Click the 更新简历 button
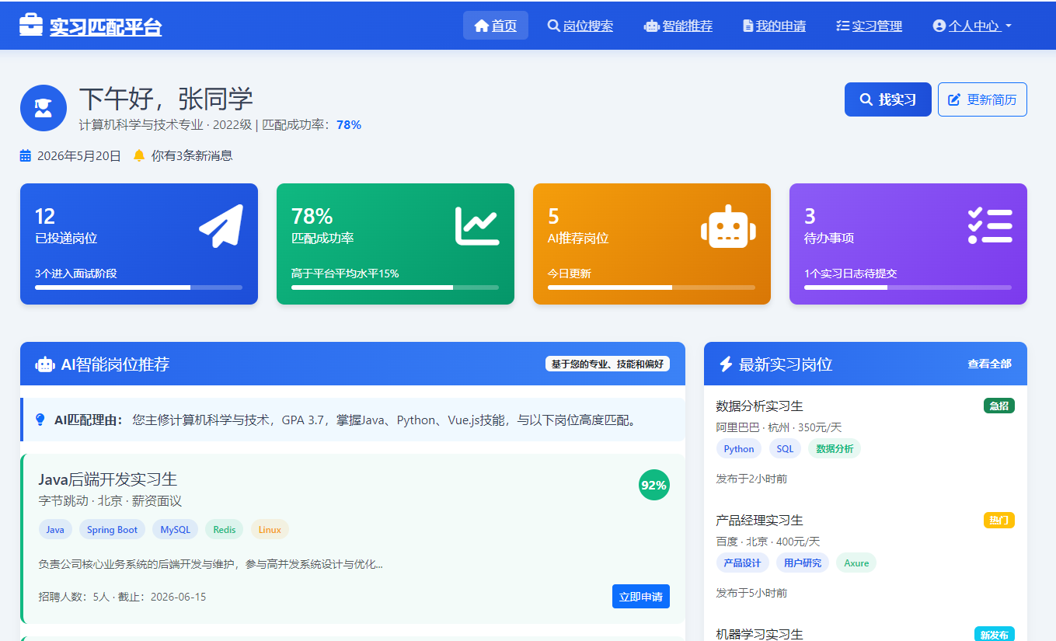The width and height of the screenshot is (1056, 641). click(982, 99)
